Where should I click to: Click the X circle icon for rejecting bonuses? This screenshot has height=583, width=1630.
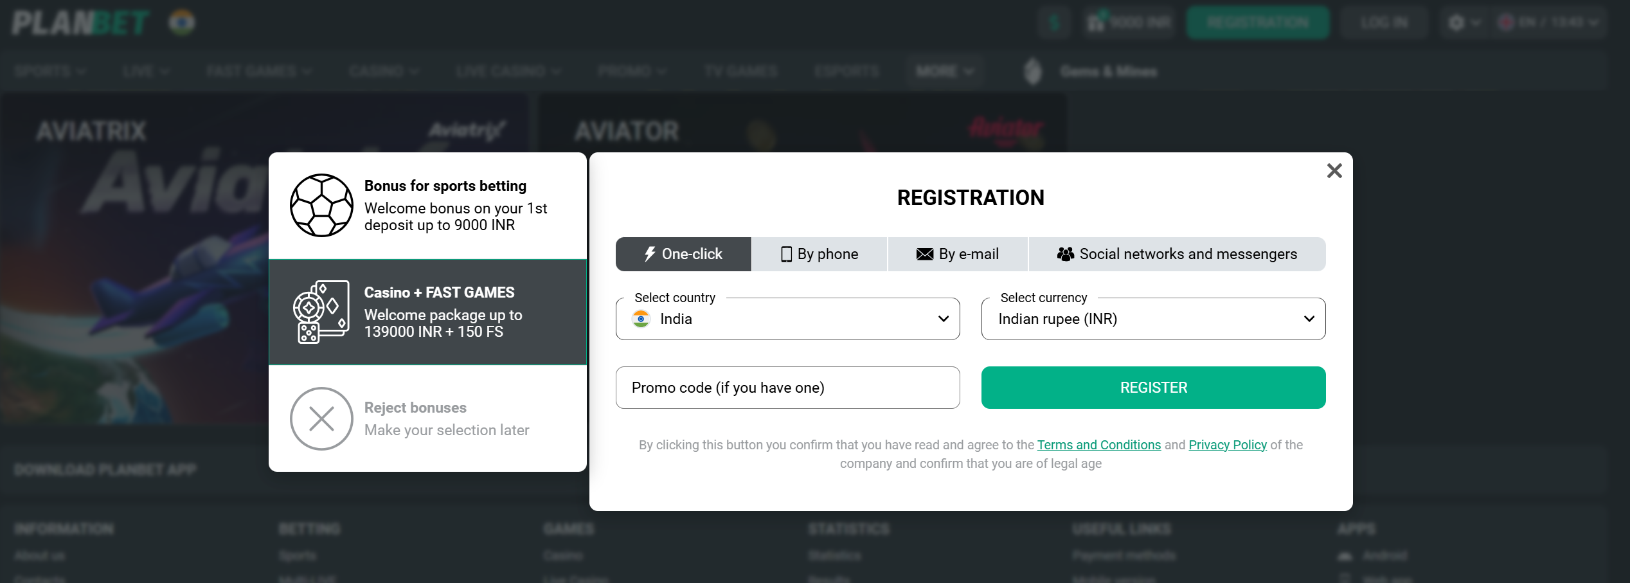(x=321, y=418)
